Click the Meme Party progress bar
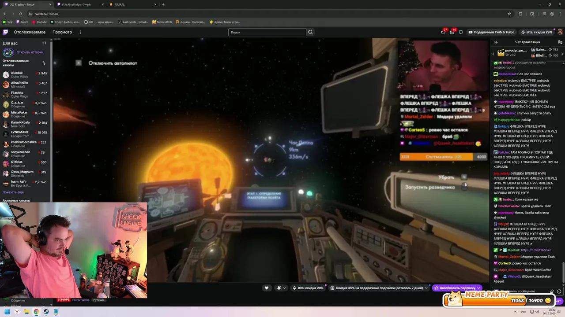The width and height of the screenshot is (565, 317). (498, 300)
